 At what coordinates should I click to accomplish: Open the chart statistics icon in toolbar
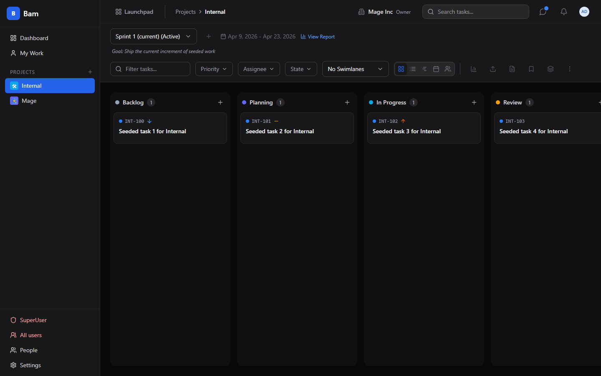[474, 69]
